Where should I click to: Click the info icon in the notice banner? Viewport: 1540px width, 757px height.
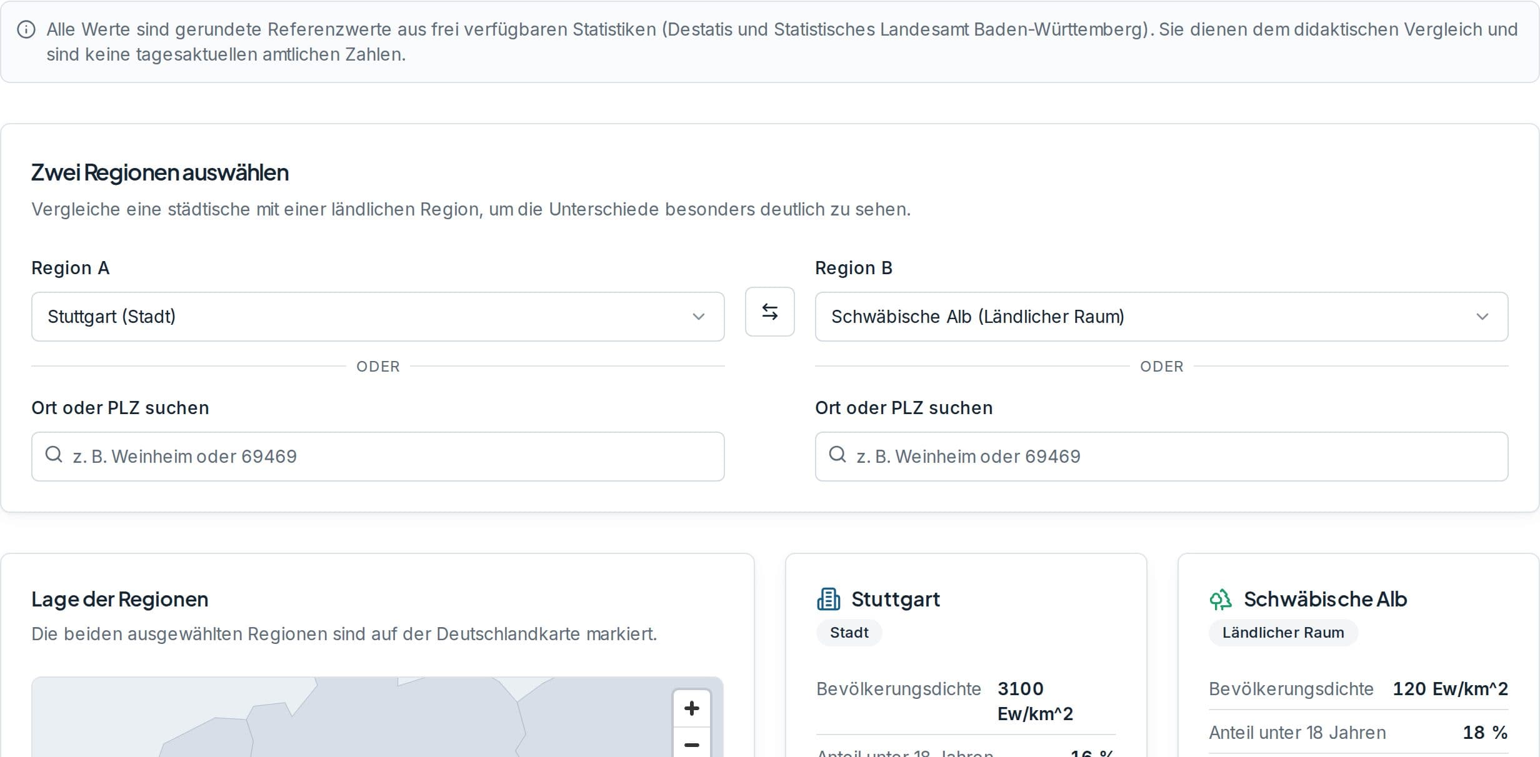point(26,29)
